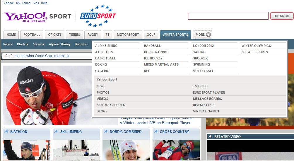Open the Biathlon athlete thumbnail
The width and height of the screenshot is (294, 161).
[27, 150]
